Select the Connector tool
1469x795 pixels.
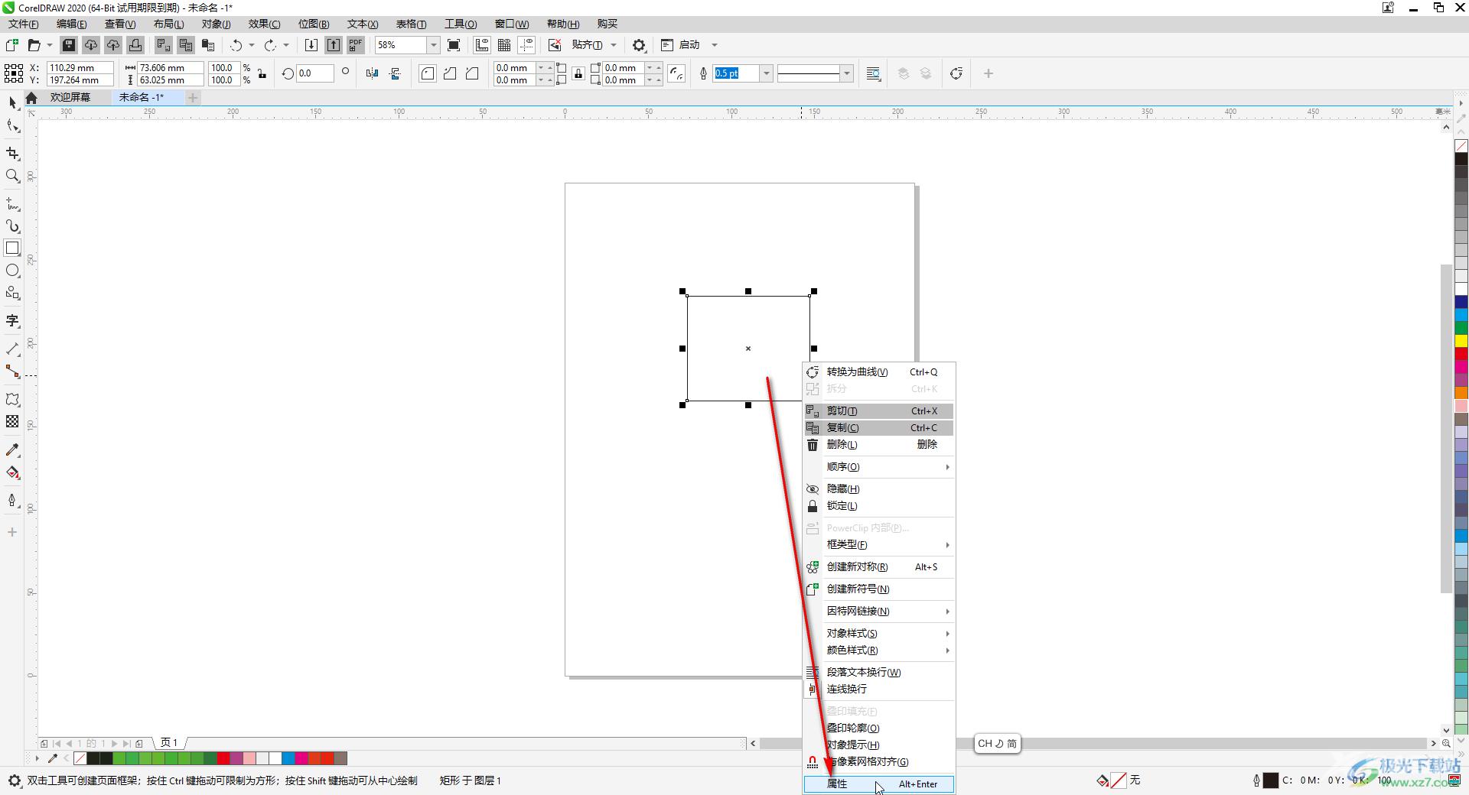click(x=12, y=372)
